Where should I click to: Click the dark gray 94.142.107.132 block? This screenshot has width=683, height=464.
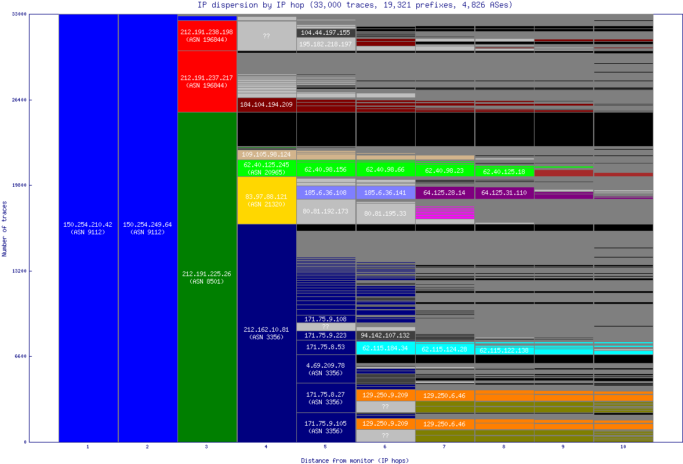pos(385,335)
